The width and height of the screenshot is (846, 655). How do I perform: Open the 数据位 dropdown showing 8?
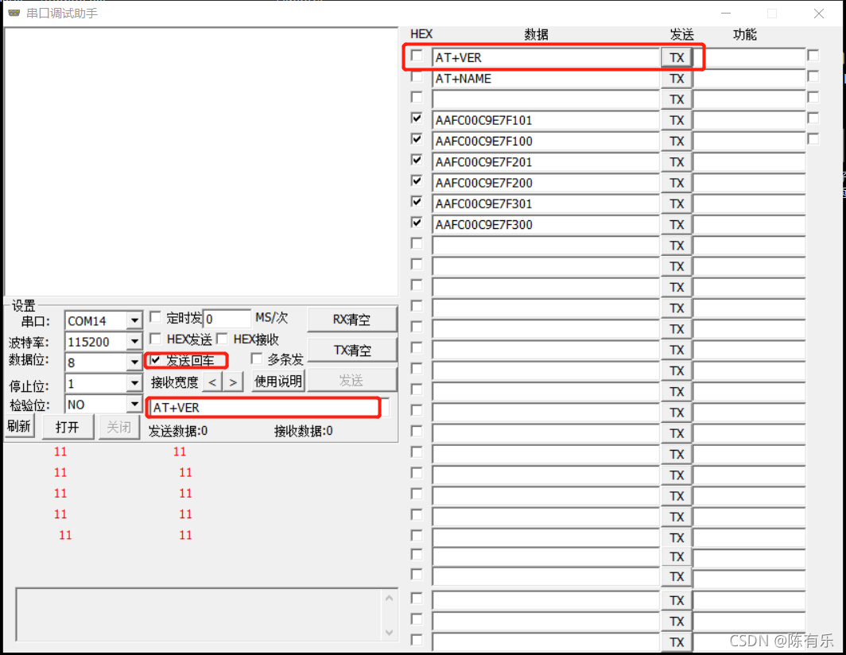(x=134, y=362)
